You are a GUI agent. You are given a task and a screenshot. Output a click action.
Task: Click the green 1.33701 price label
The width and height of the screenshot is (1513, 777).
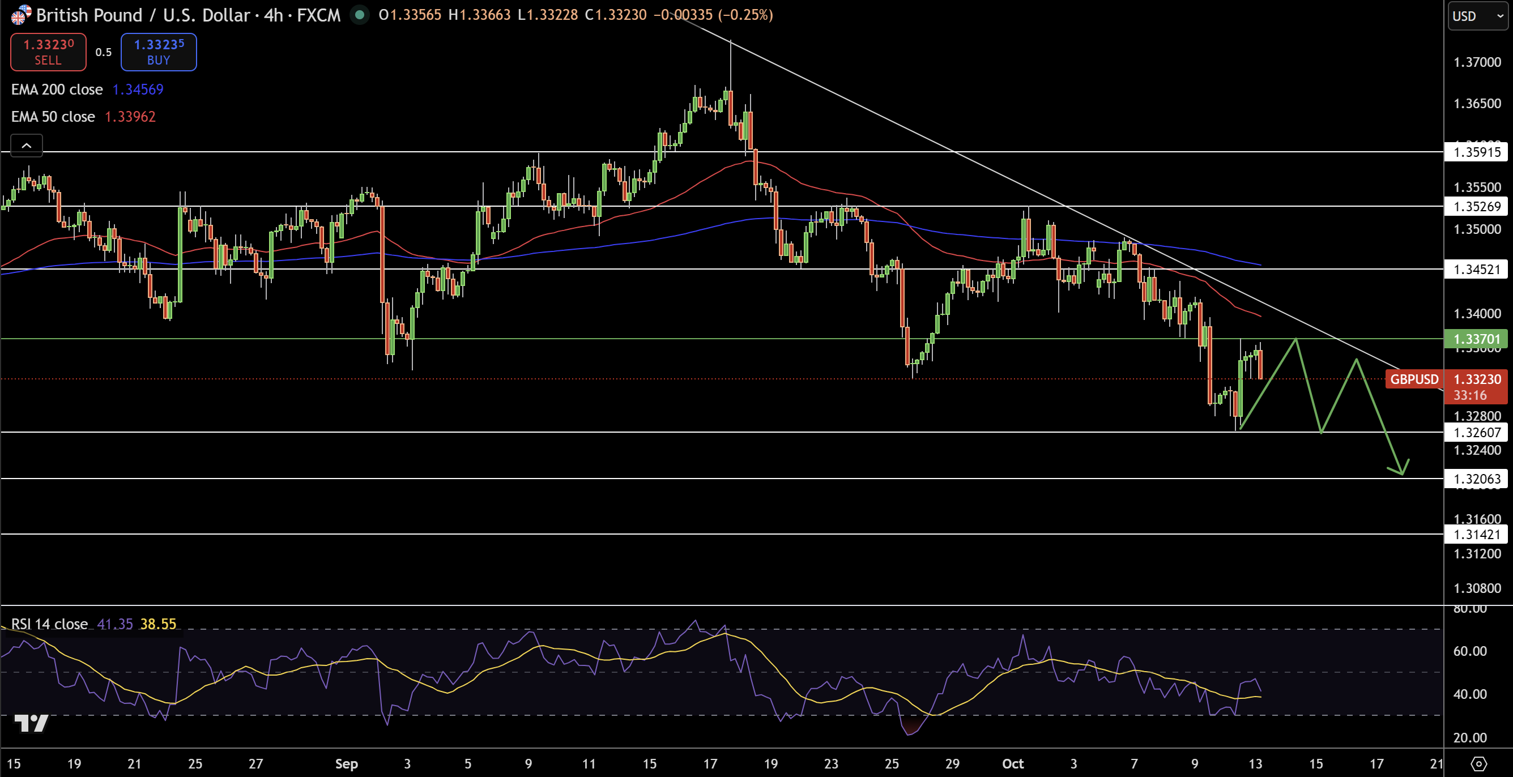click(1477, 339)
